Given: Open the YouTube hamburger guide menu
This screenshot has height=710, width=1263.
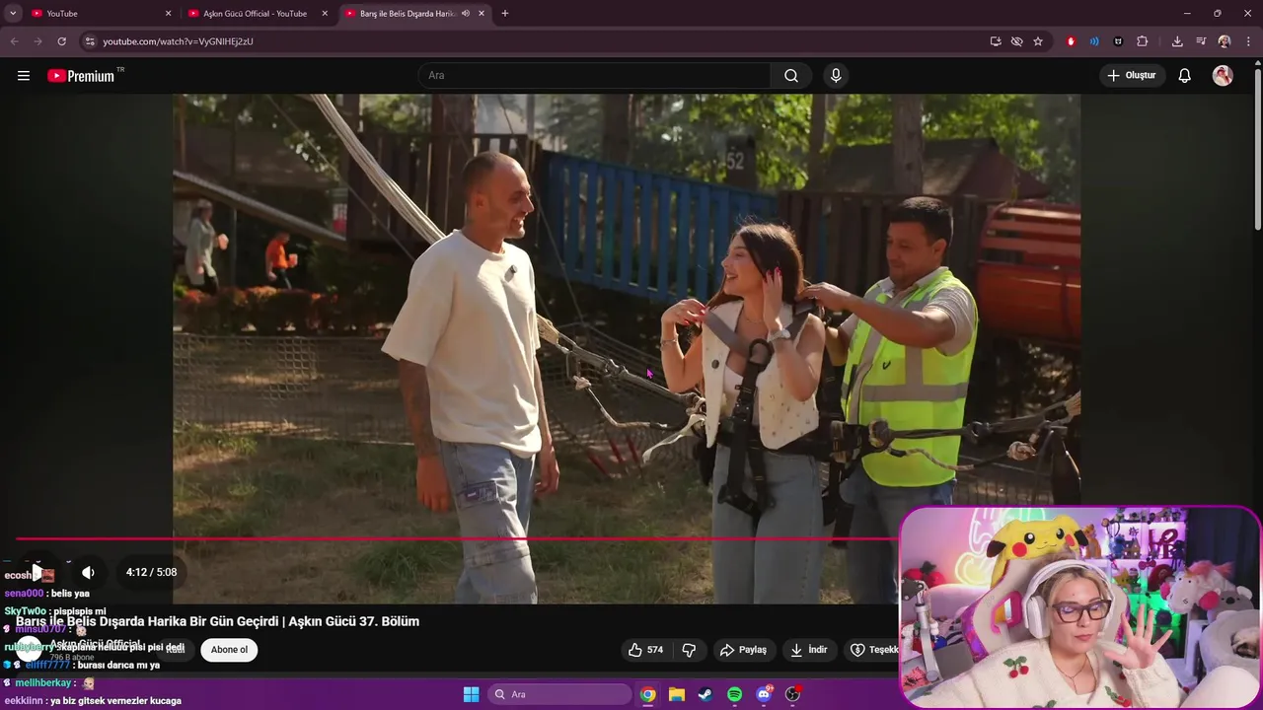Looking at the screenshot, I should coord(24,76).
